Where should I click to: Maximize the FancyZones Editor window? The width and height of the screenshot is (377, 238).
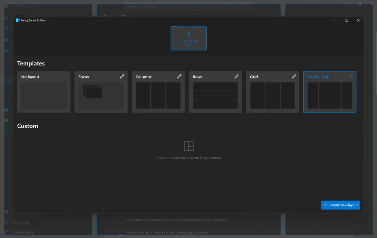[347, 20]
